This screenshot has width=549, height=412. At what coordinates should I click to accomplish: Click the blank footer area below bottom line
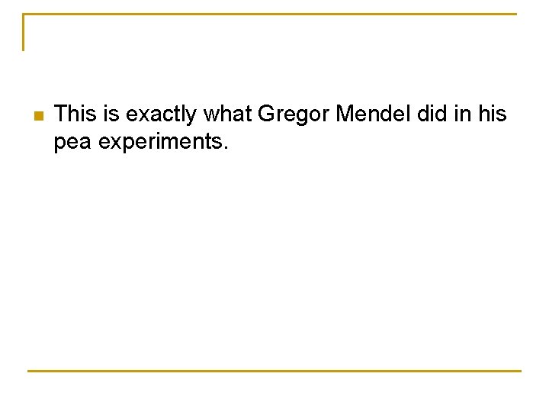click(274, 391)
